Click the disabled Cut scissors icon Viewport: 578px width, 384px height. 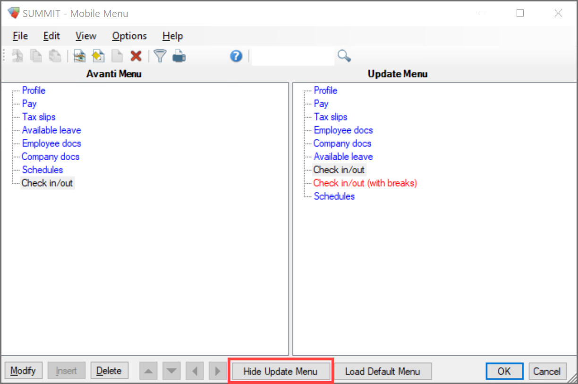click(x=17, y=56)
